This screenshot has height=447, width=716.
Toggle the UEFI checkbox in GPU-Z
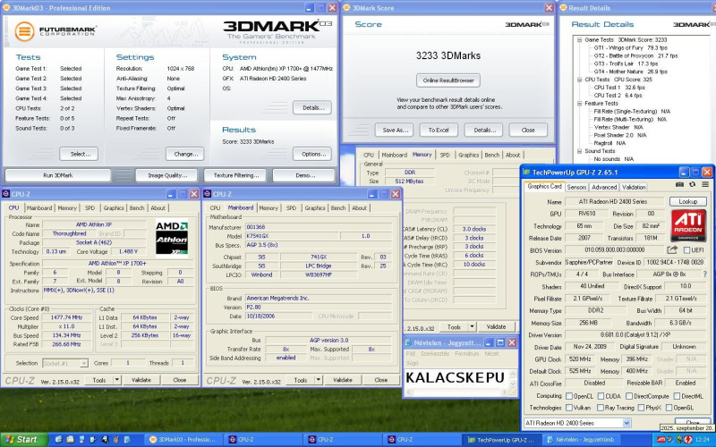click(x=686, y=250)
